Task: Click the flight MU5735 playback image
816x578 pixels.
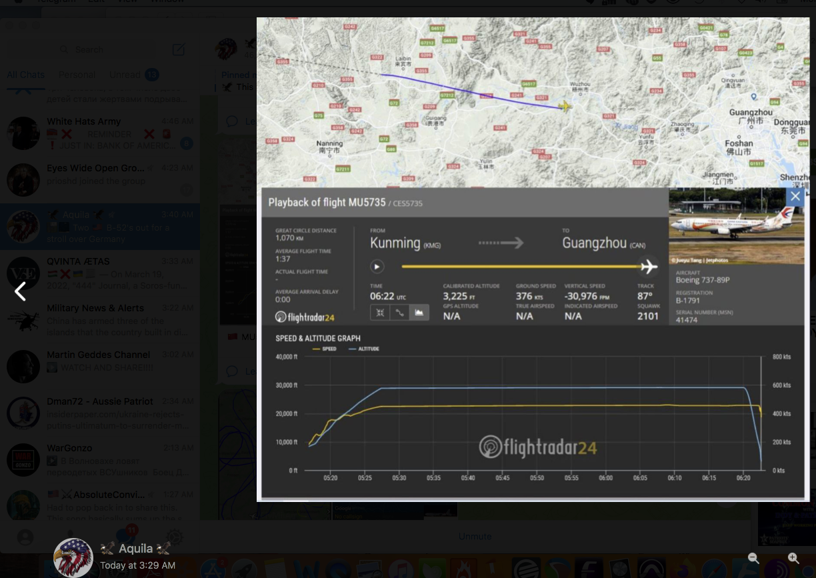Action: (x=532, y=259)
